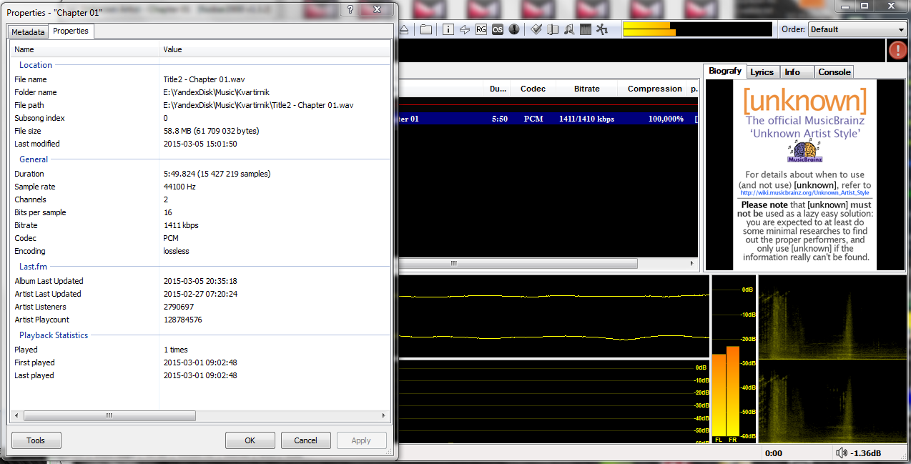
Task: Click the speaker volume icon in status bar
Action: pos(842,453)
